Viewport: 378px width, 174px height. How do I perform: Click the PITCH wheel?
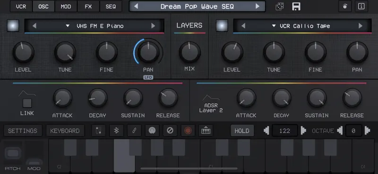(x=13, y=153)
